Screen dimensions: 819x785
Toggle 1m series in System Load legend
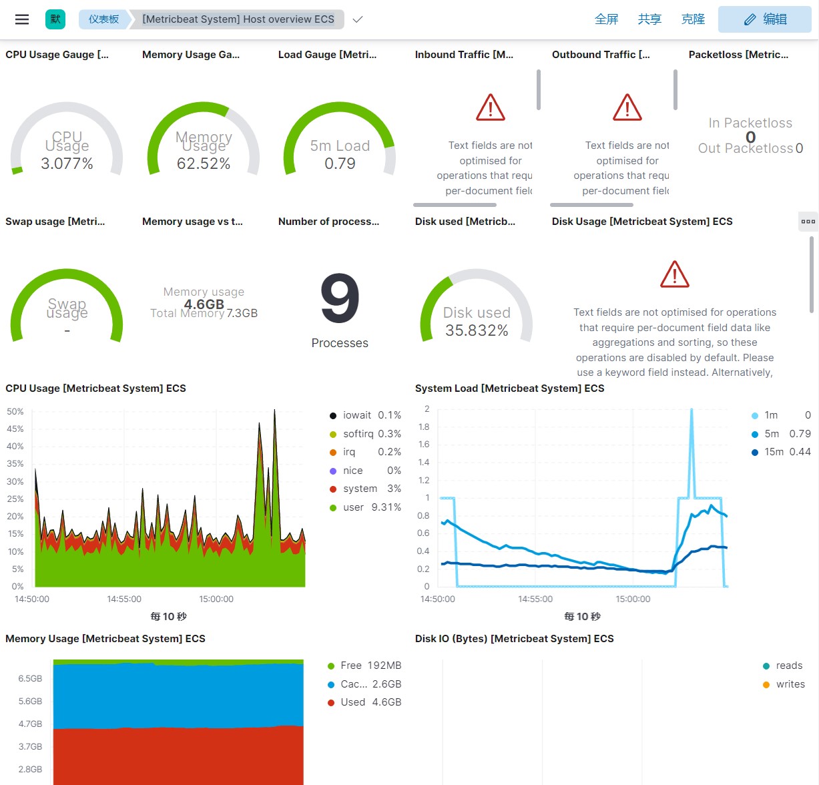(x=781, y=415)
